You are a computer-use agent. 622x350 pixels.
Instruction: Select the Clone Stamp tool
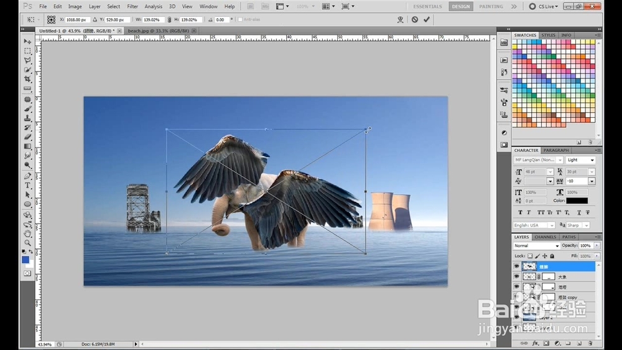(x=27, y=118)
